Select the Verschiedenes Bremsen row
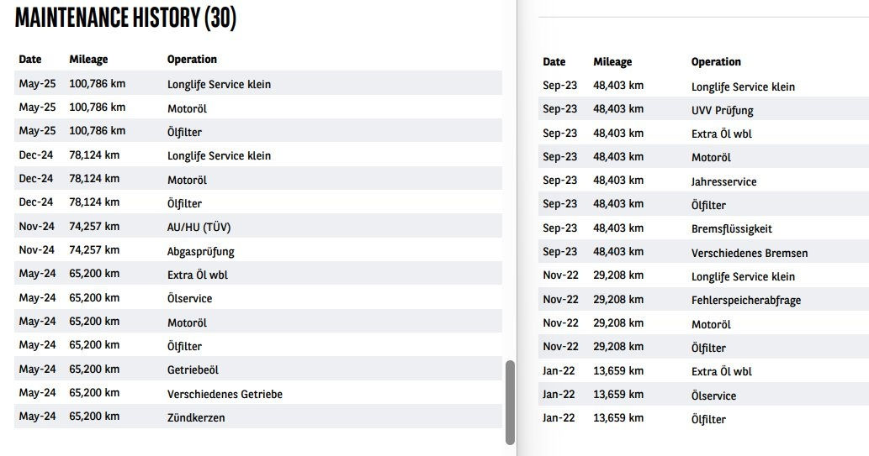Screen dimensions: 869x456 (x=703, y=252)
